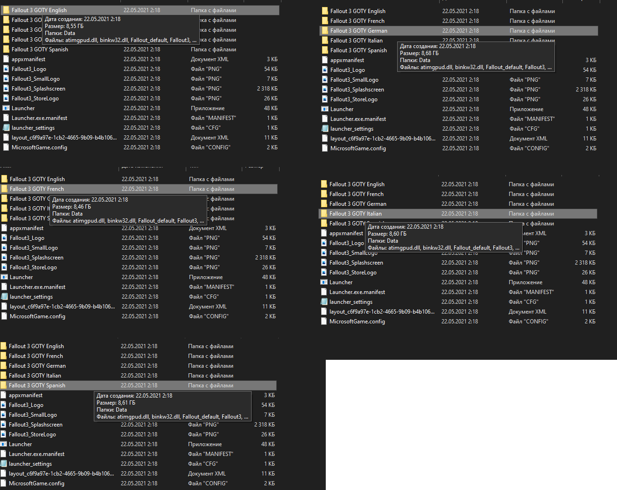
Task: Select layout_c6f9a97e XML file in the English-selected listing
Action: (x=64, y=138)
